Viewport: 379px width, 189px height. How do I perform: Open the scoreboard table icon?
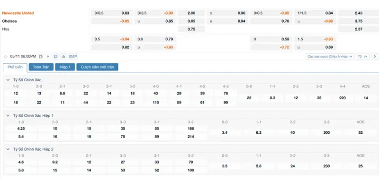coord(55,56)
